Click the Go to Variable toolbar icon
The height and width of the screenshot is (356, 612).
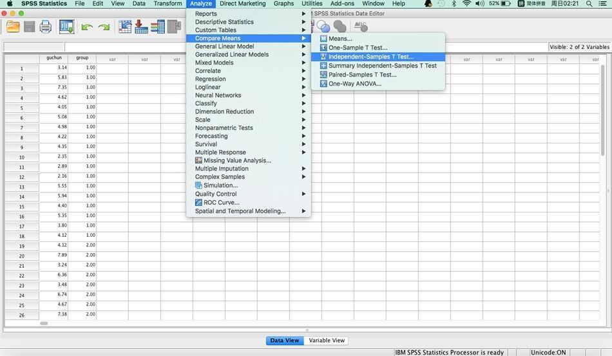coord(141,26)
